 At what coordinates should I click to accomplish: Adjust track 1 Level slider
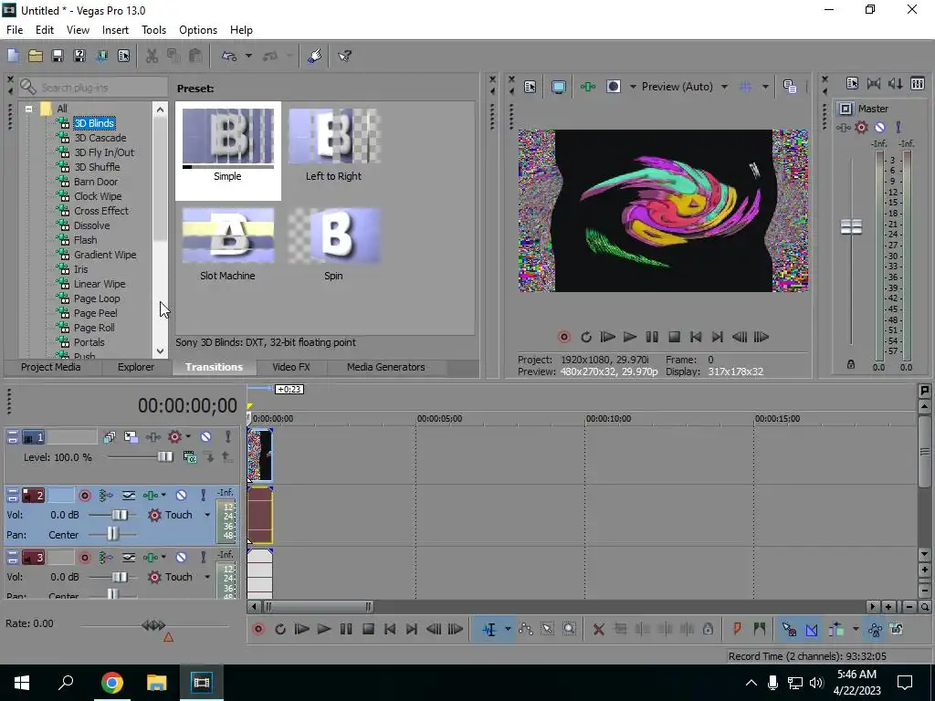click(165, 457)
